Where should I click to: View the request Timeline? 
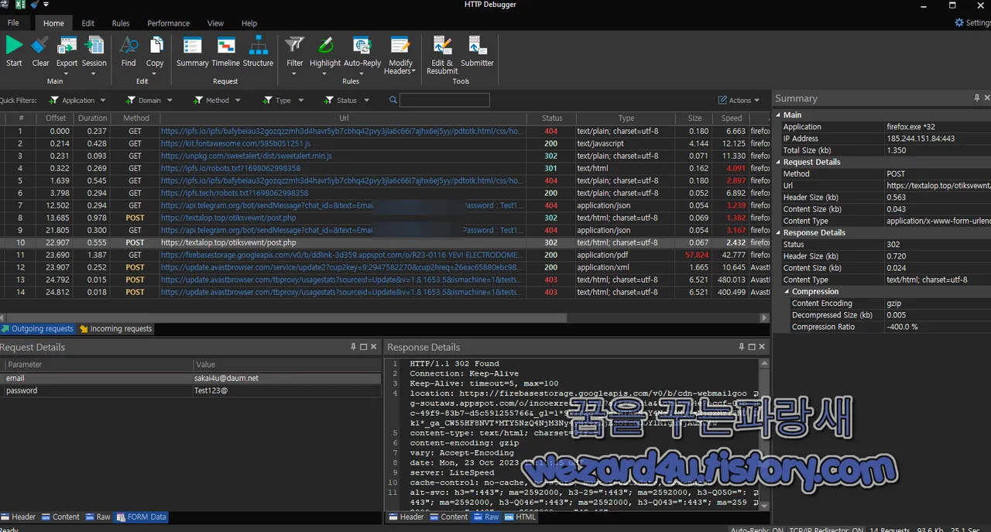point(225,54)
